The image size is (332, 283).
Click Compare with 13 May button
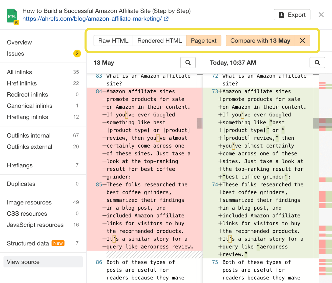(x=260, y=41)
